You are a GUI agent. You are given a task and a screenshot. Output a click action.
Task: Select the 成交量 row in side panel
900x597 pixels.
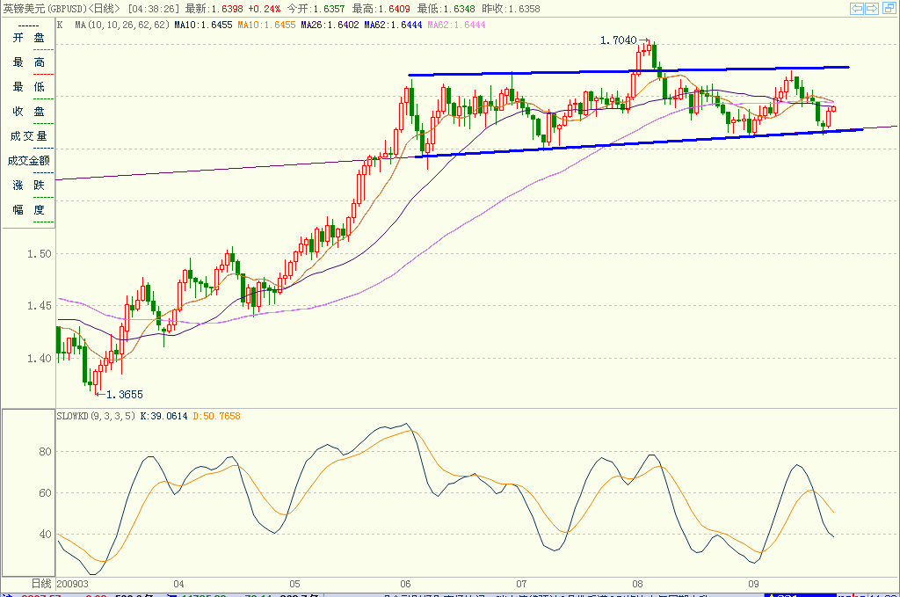click(x=29, y=136)
